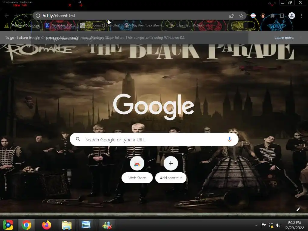Screen dimensions: 308x231
Task: Go back using the back arrow
Action: (7, 16)
